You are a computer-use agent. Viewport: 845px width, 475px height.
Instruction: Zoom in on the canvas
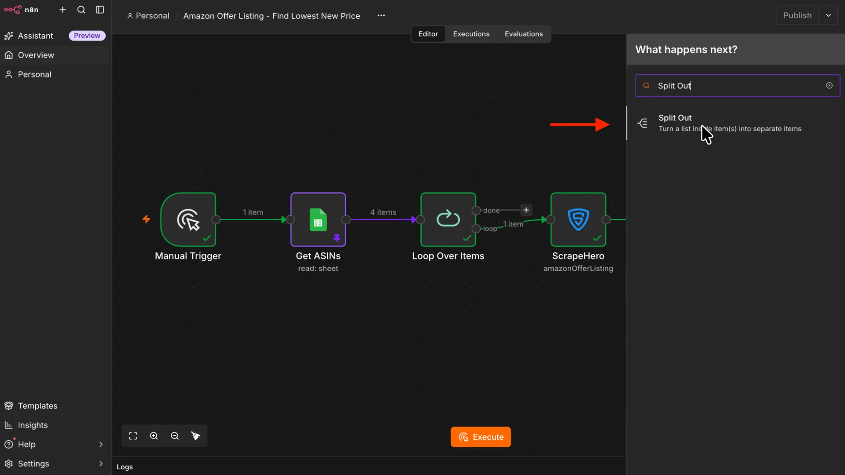pyautogui.click(x=154, y=436)
